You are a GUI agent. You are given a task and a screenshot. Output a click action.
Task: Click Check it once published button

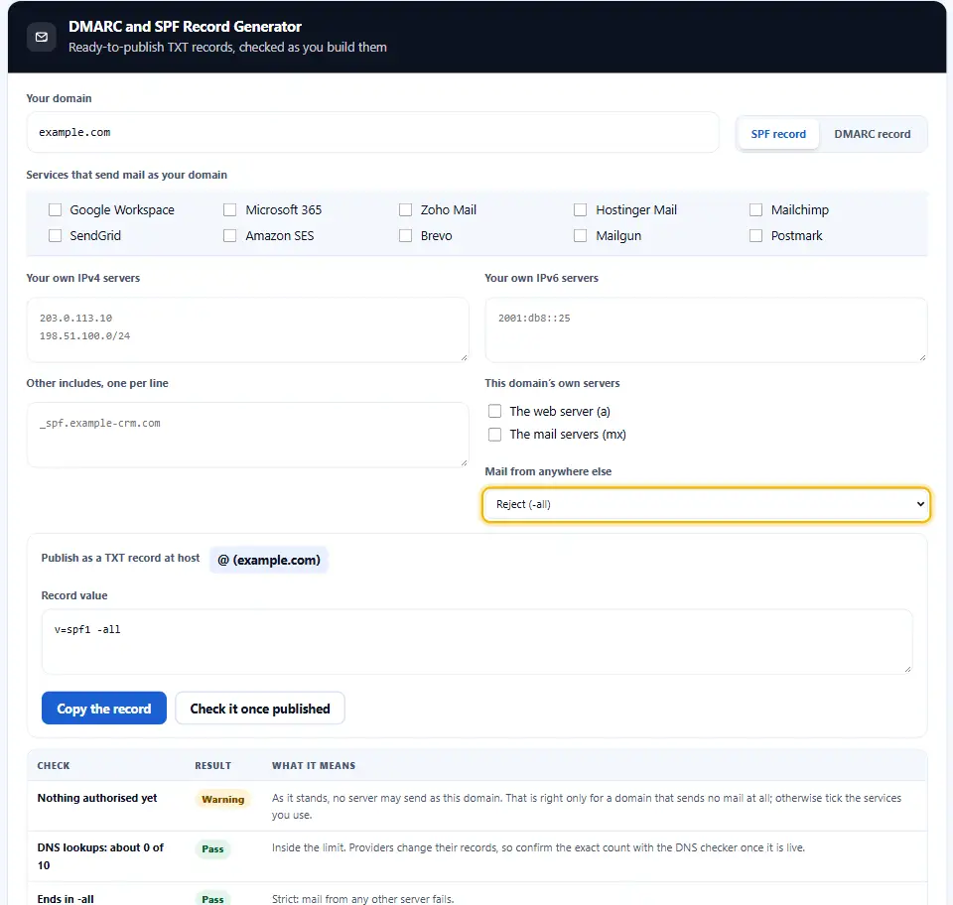pyautogui.click(x=260, y=709)
